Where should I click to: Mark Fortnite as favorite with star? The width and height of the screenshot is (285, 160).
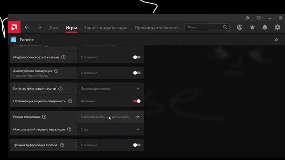click(276, 40)
